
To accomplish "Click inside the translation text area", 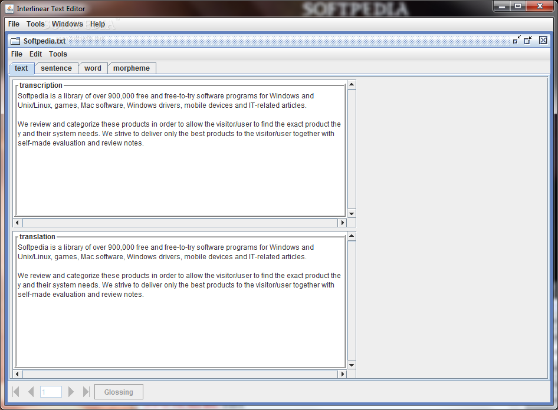I will (180, 304).
